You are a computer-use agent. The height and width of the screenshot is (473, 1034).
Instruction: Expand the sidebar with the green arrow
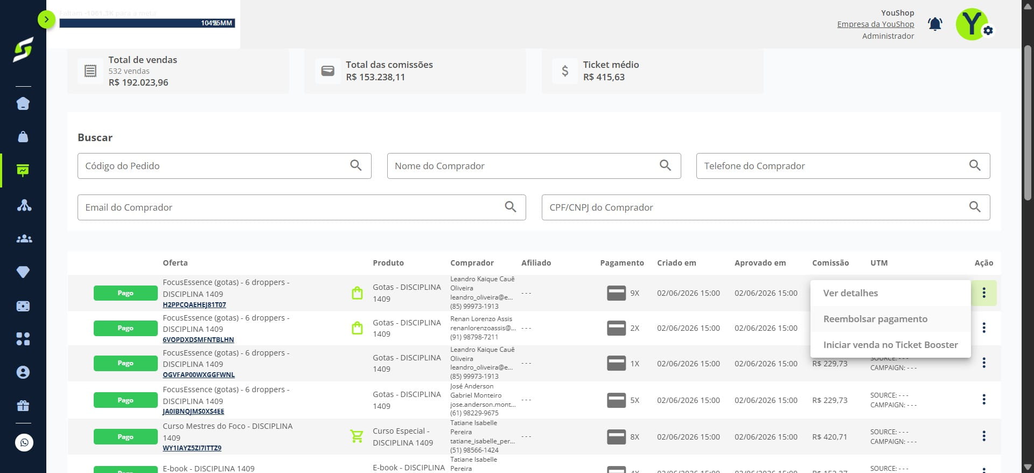click(x=46, y=20)
